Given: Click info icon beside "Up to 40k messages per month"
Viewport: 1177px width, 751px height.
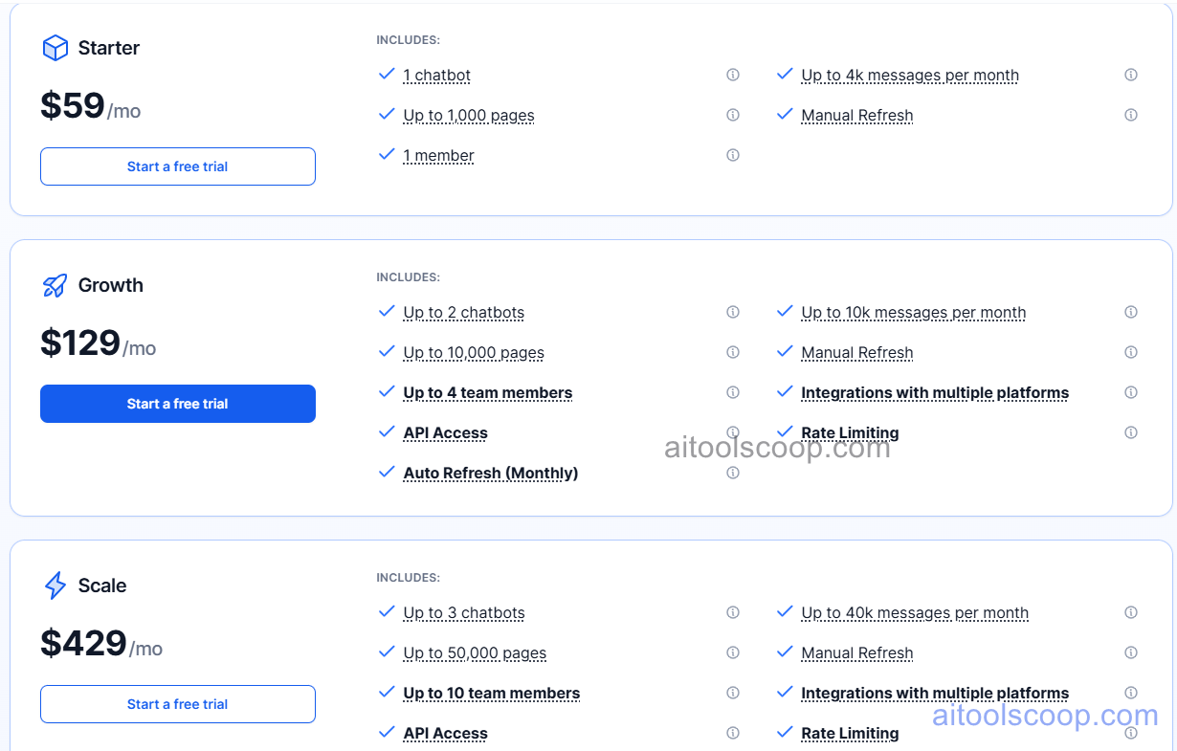Looking at the screenshot, I should tap(1131, 612).
